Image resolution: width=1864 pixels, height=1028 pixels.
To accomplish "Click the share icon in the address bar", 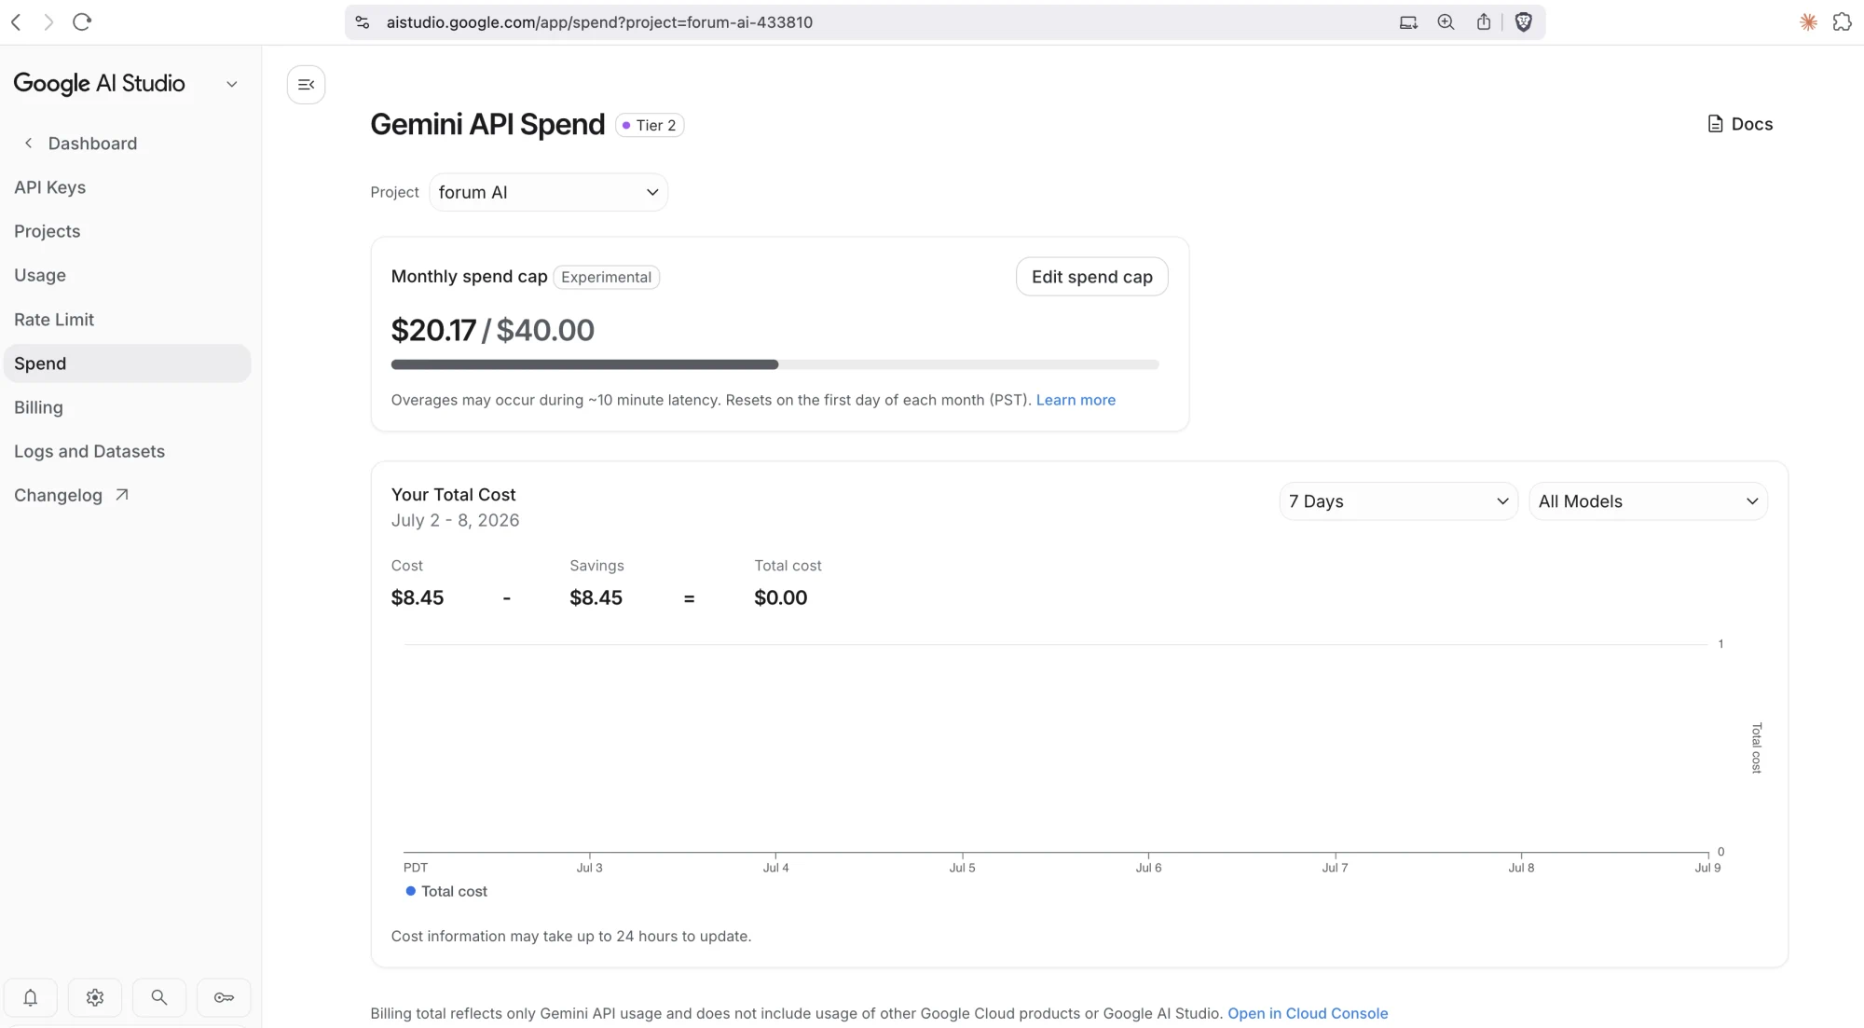I will point(1484,21).
